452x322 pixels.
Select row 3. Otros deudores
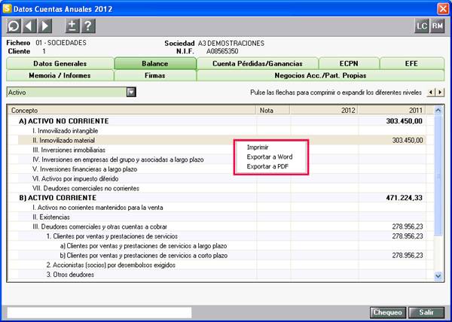pos(222,275)
